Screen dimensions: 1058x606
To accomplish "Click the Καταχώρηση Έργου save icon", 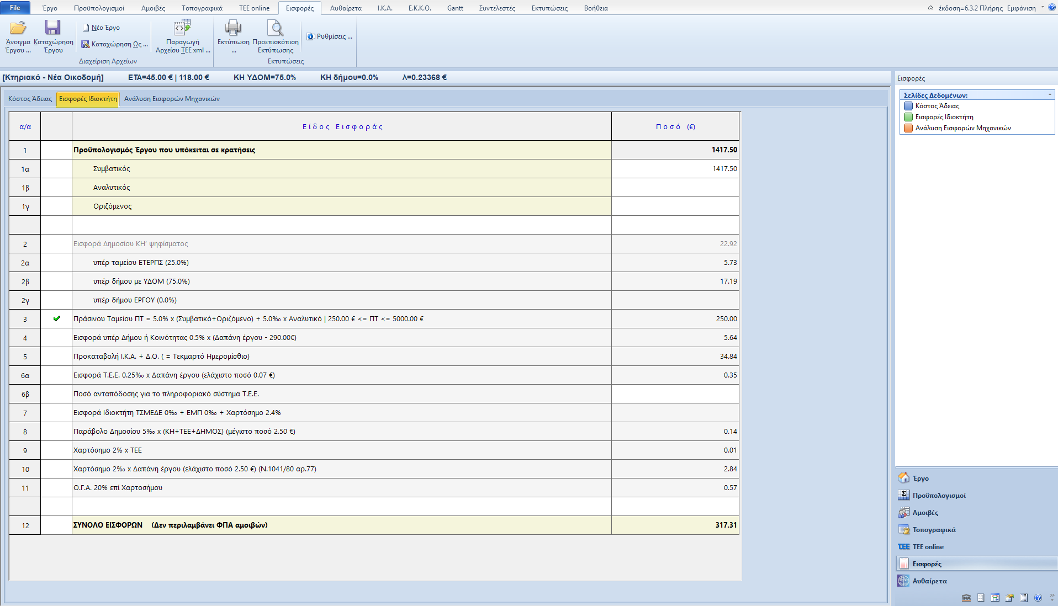I will click(52, 28).
